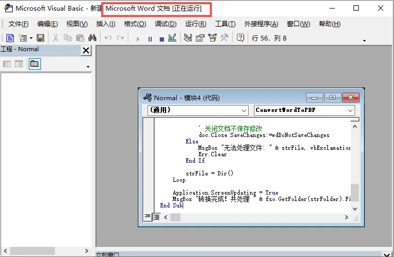394x257 pixels.
Task: Click the 'End Sub' line
Action: tap(171, 205)
